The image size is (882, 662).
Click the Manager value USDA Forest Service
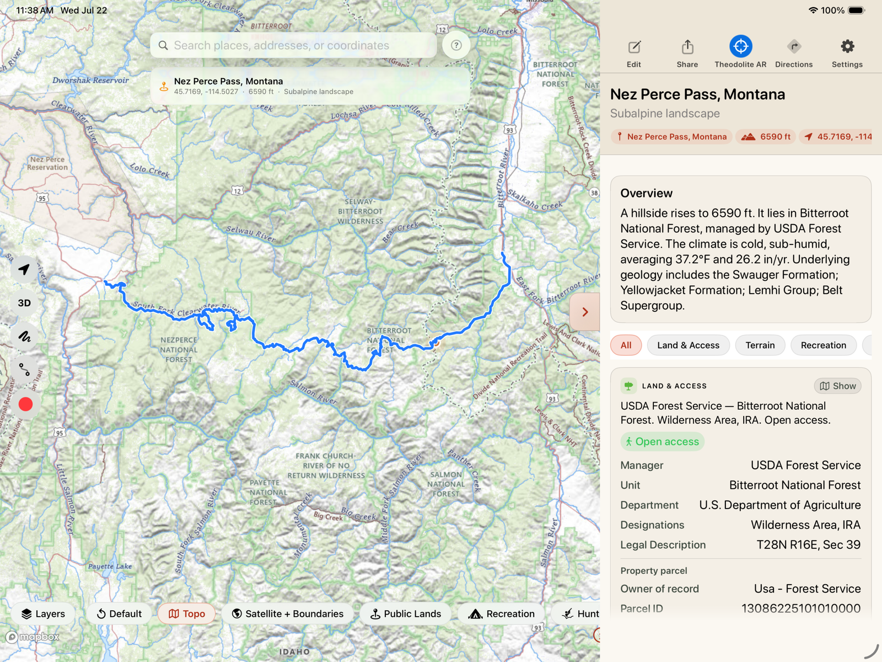pos(805,465)
